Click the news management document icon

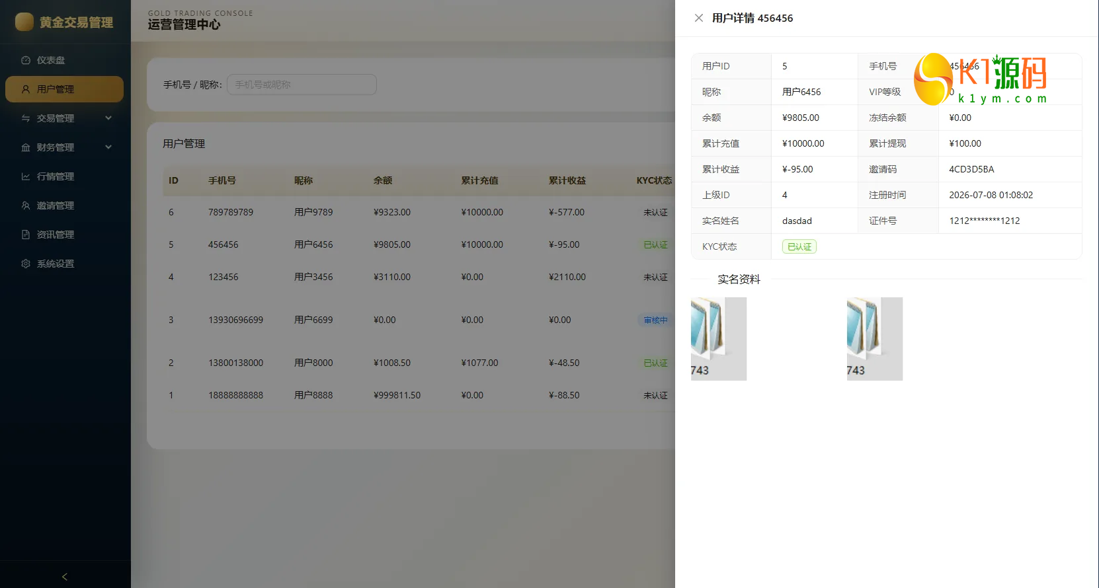(26, 235)
